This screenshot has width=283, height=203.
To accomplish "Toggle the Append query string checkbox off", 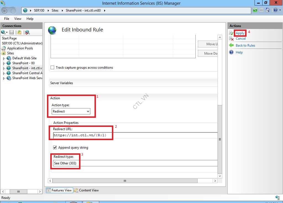I will [x=55, y=148].
